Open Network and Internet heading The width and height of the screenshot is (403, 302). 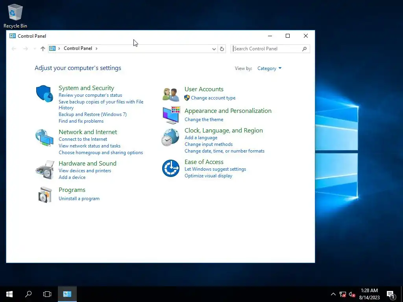[88, 132]
